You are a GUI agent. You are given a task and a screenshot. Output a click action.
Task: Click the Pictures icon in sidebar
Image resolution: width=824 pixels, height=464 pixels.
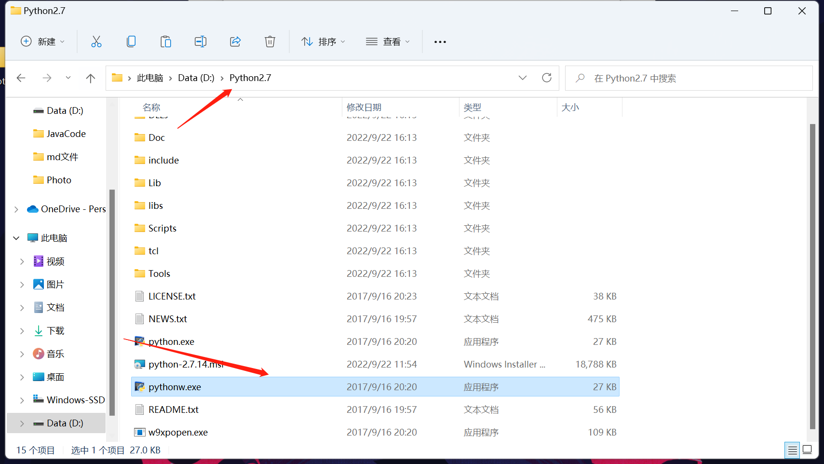click(x=39, y=284)
